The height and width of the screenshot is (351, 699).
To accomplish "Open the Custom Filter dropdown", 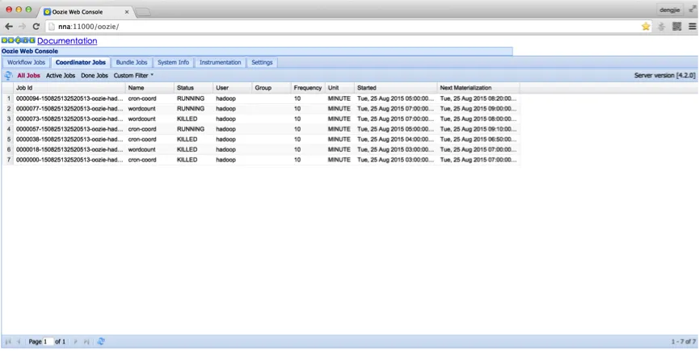I will [x=133, y=76].
